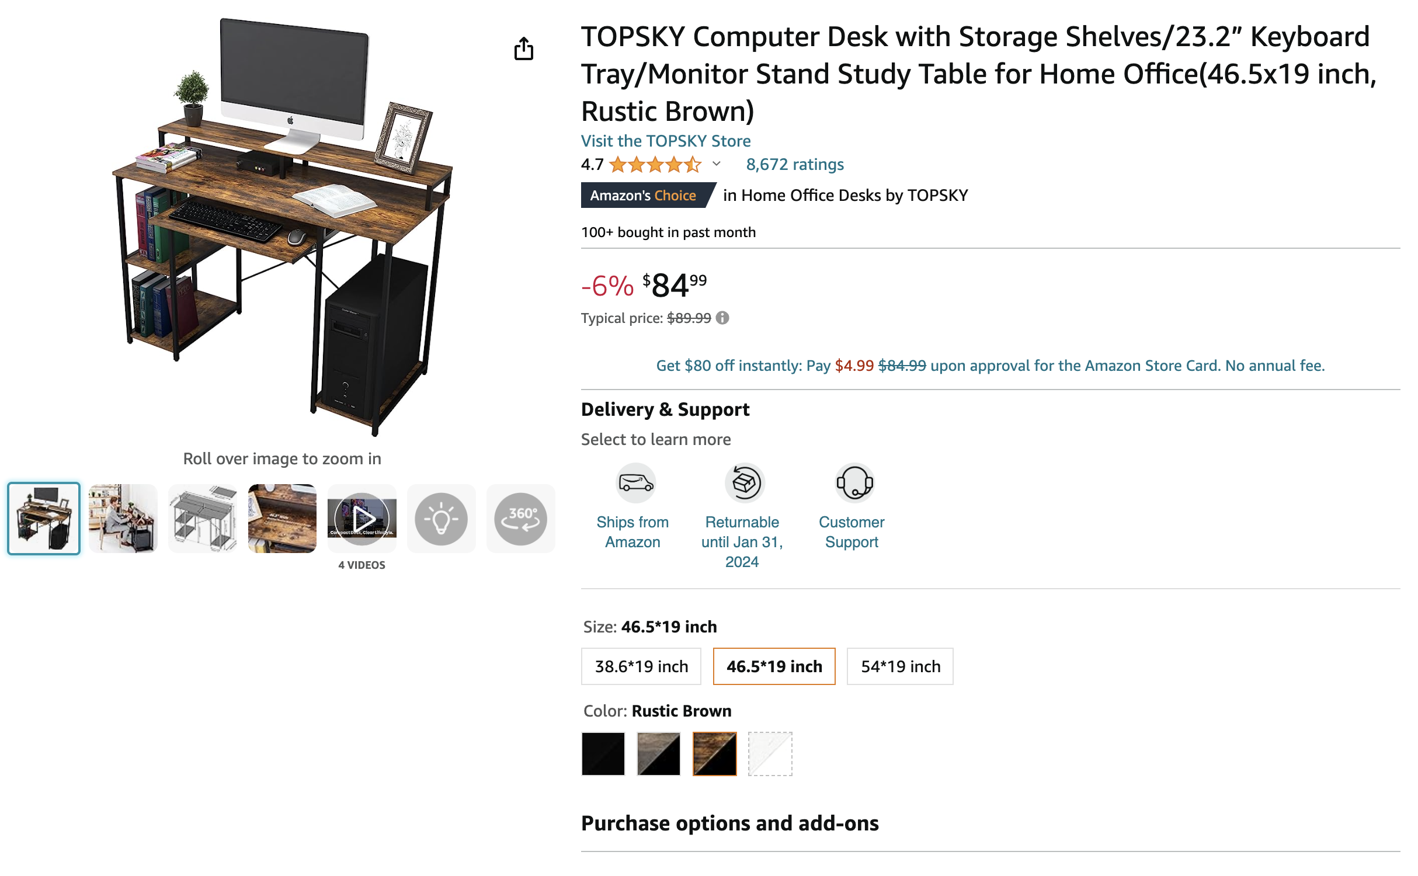This screenshot has width=1418, height=876.
Task: Open the lightbulb thumbnail icon
Action: pos(441,519)
